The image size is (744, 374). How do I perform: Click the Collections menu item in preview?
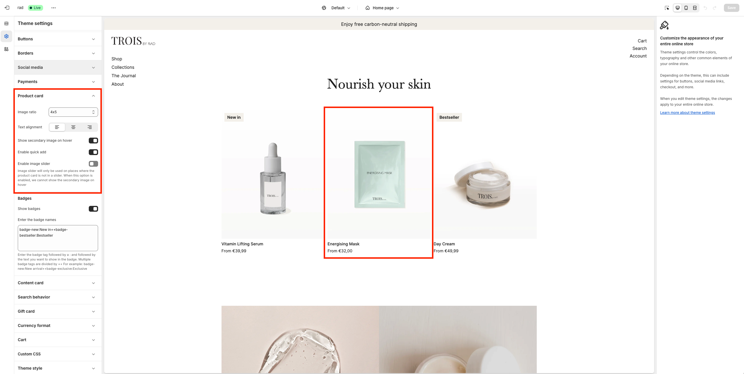(123, 67)
